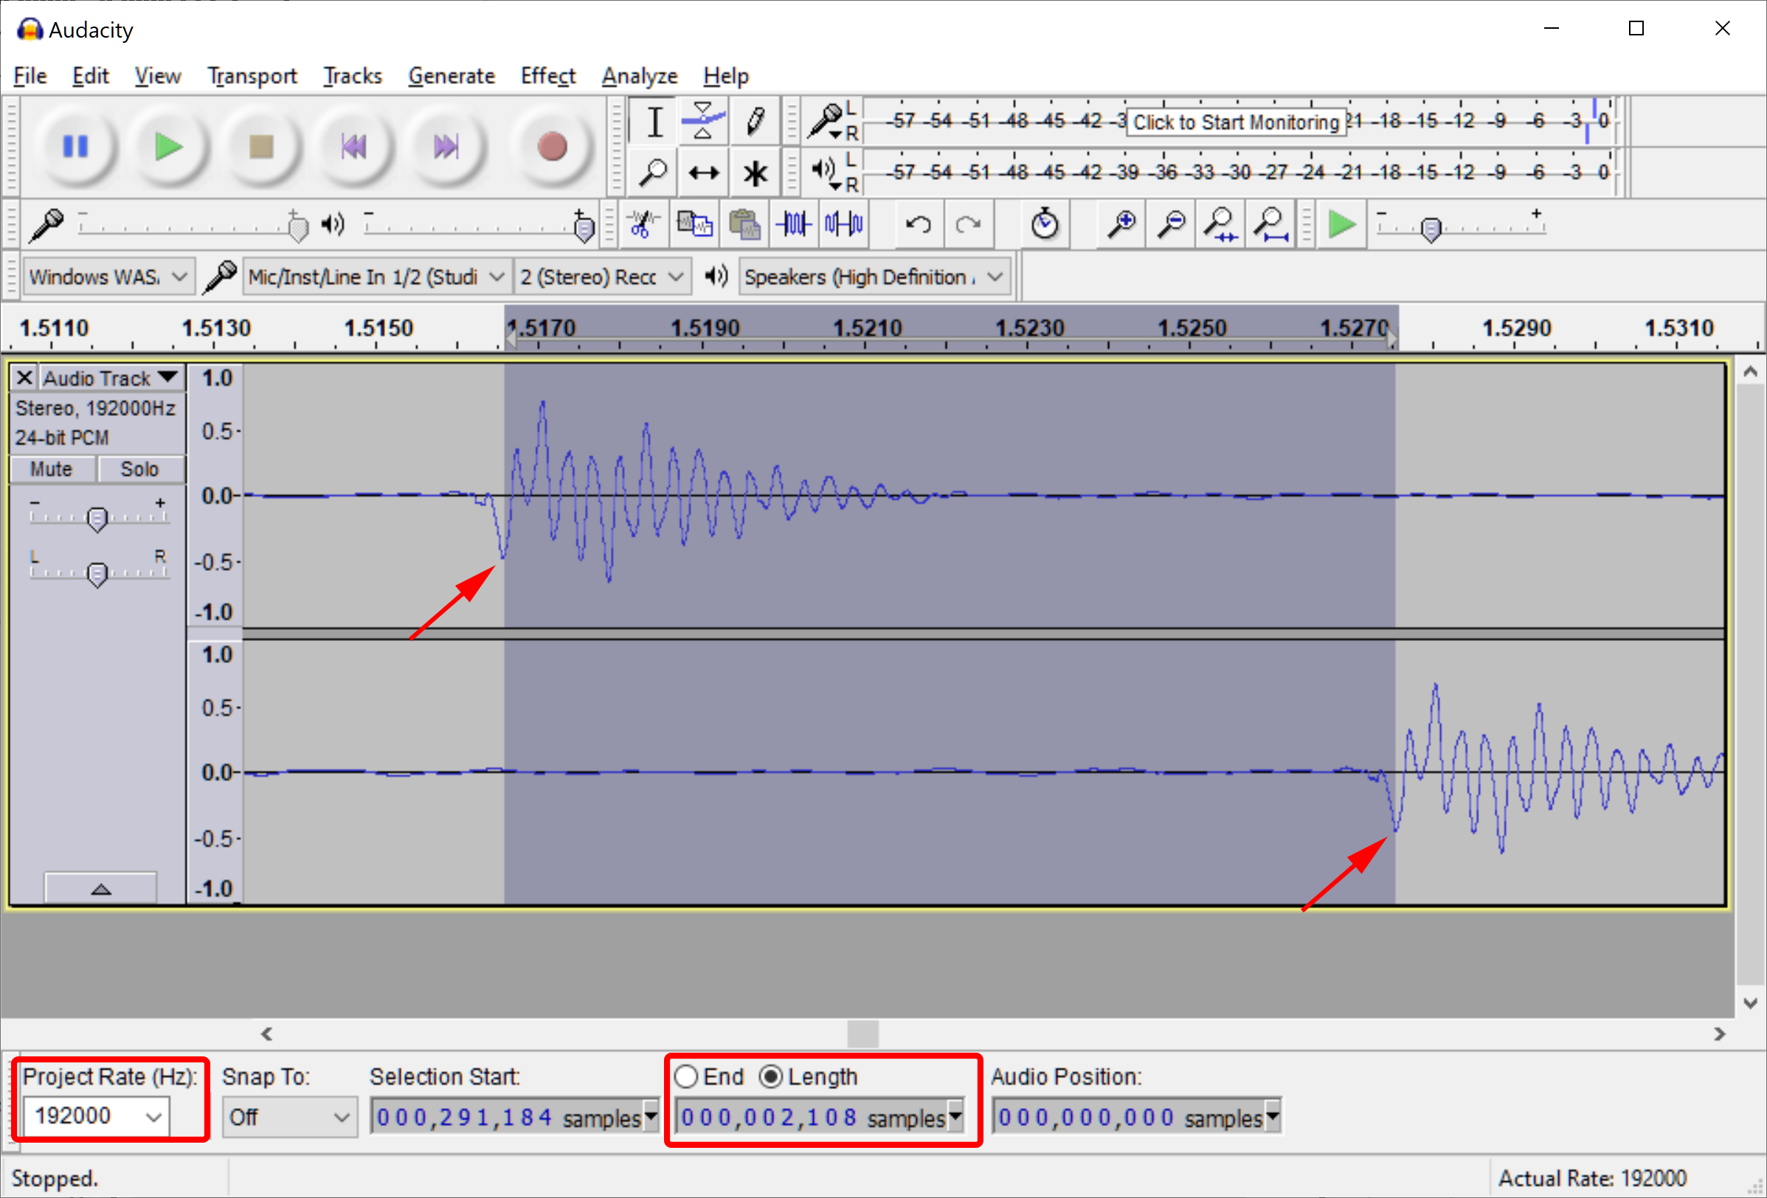Open the Speakers output device dropdown
The height and width of the screenshot is (1198, 1767).
[x=874, y=277]
